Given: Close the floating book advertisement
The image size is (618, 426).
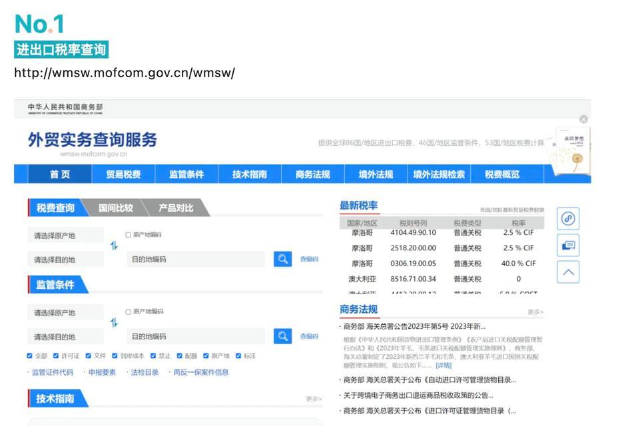Looking at the screenshot, I should coord(584,119).
